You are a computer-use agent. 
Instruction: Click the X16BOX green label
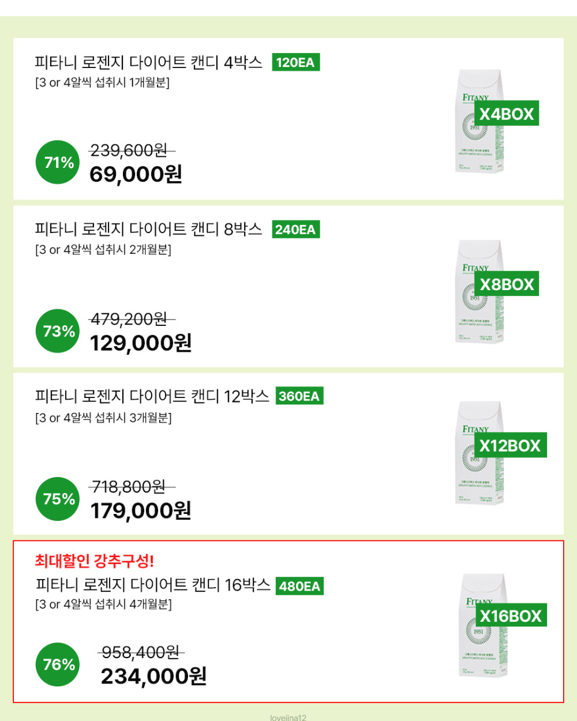tap(511, 615)
